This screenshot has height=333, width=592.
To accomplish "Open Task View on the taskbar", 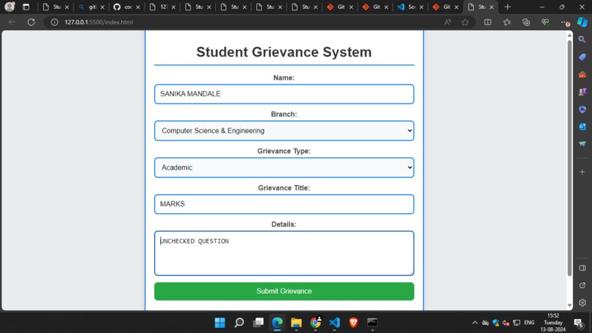I will point(259,323).
